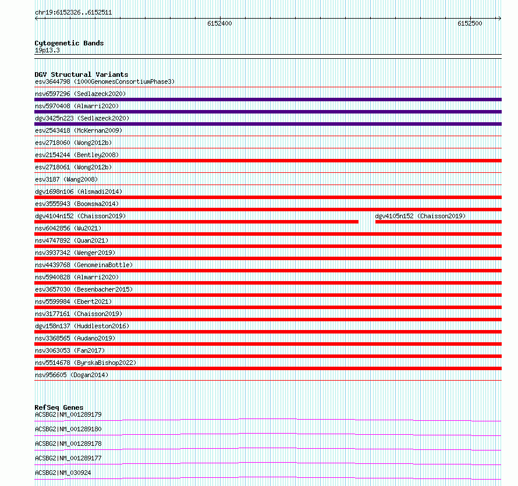
Task: Open variant nsv5940828 (Almarri2020) label
Action: click(77, 277)
